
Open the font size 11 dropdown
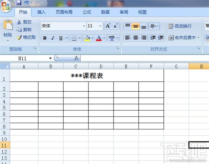tap(100, 26)
